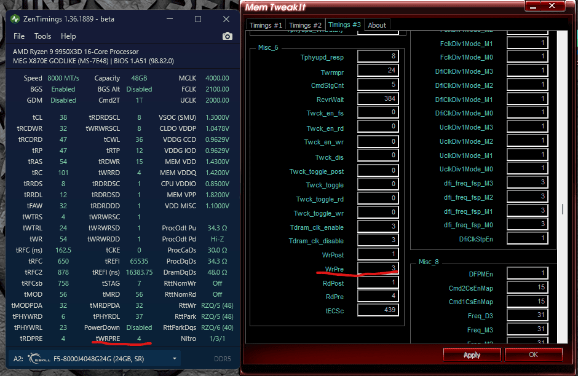Click the DFPMEn value field
The width and height of the screenshot is (578, 376).
(x=528, y=273)
